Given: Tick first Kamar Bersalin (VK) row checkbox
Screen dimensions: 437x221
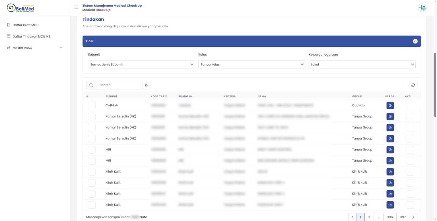Looking at the screenshot, I should tap(92, 117).
